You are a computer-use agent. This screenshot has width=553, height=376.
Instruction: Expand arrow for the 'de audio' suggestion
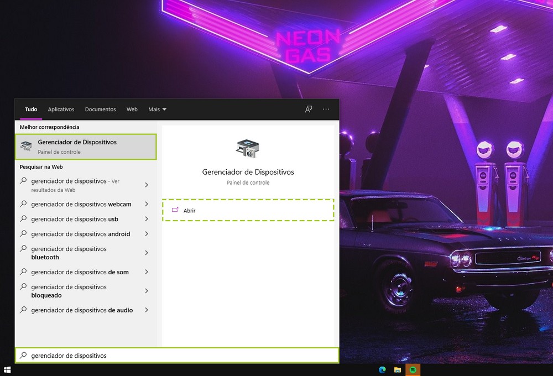click(147, 310)
